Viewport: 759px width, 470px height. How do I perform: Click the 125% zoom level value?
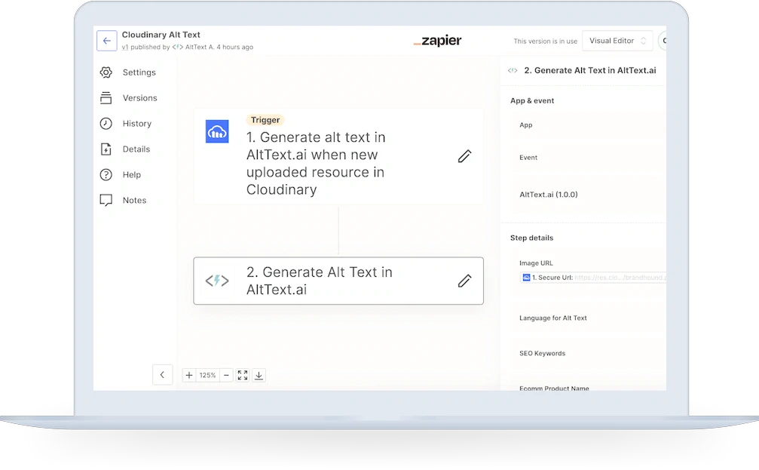[x=208, y=375]
